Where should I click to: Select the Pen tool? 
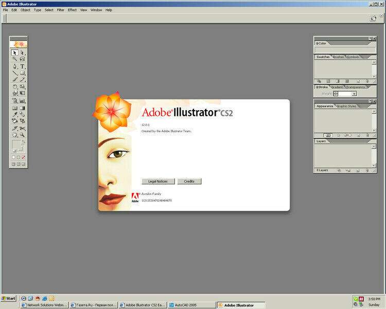click(x=14, y=66)
